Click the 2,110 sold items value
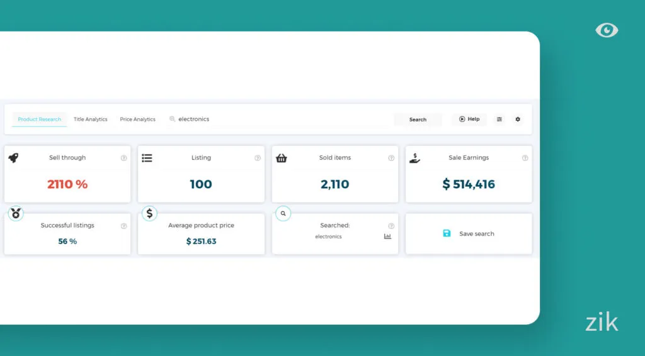The width and height of the screenshot is (645, 356). [x=335, y=184]
